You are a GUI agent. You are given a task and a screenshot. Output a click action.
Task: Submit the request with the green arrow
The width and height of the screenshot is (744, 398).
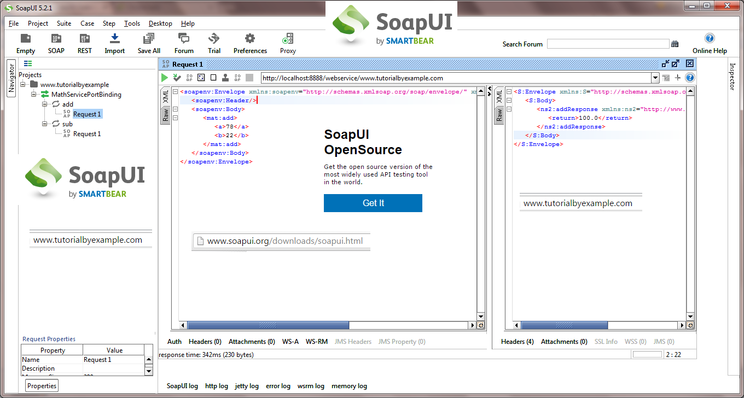pyautogui.click(x=165, y=78)
